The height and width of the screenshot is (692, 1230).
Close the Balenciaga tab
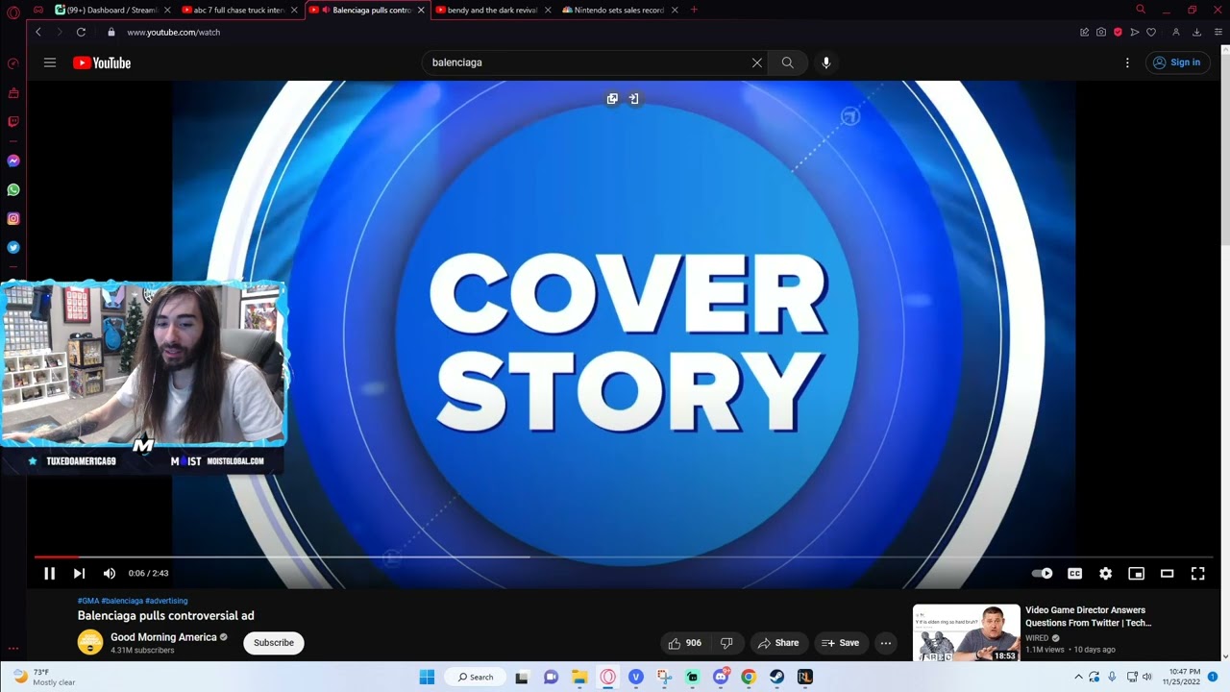point(421,10)
